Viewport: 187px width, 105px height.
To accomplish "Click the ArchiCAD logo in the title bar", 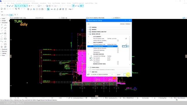I will 1,1.
